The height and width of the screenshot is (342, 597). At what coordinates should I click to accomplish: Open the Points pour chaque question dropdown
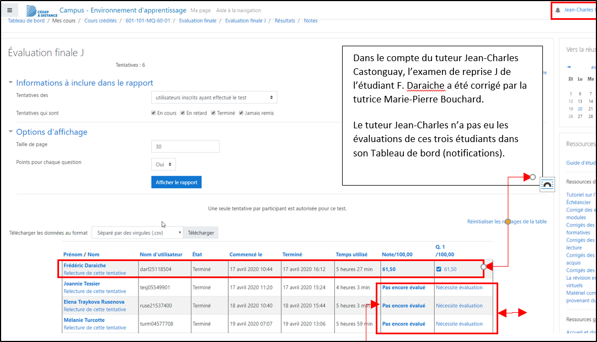coord(163,164)
